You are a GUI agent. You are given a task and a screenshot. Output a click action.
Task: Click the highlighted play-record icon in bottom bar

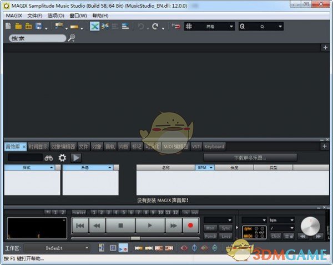coord(123,248)
